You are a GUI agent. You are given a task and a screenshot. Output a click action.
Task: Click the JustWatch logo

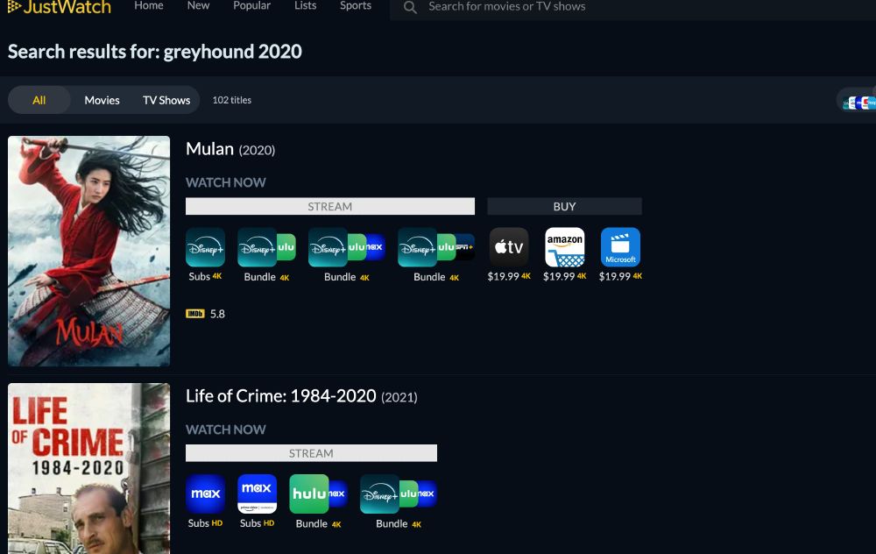click(60, 7)
